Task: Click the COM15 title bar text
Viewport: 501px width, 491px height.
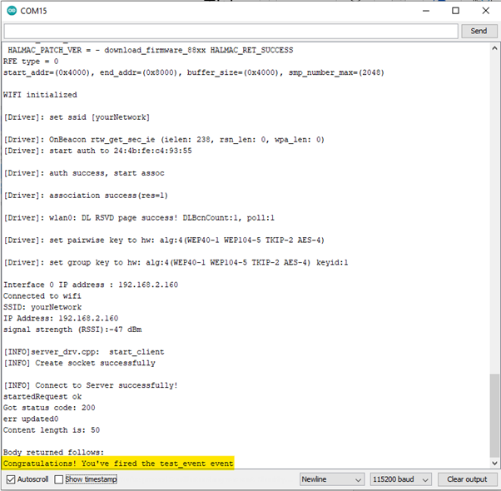Action: click(34, 11)
